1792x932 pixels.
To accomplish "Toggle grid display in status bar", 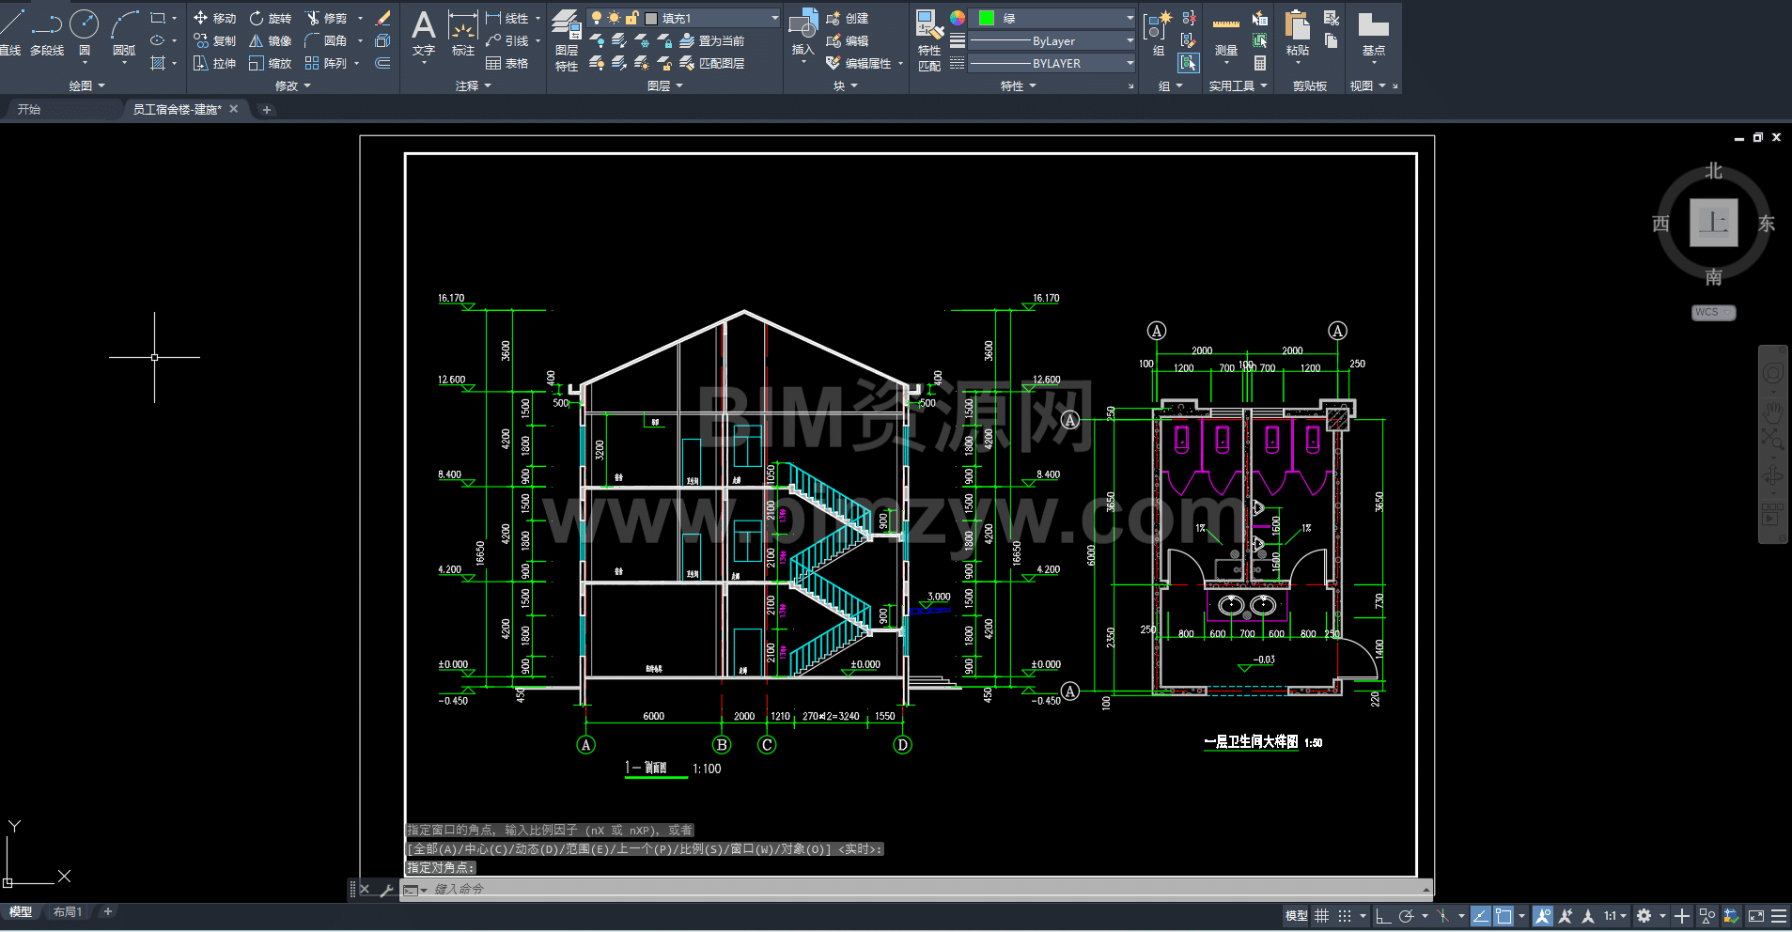I will 1321,915.
